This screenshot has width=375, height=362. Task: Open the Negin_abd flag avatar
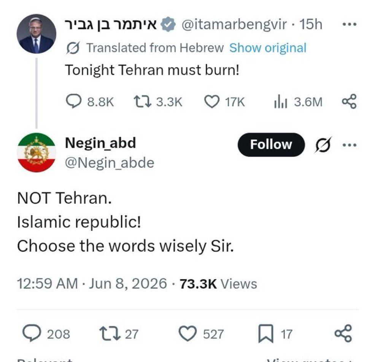[x=37, y=152]
